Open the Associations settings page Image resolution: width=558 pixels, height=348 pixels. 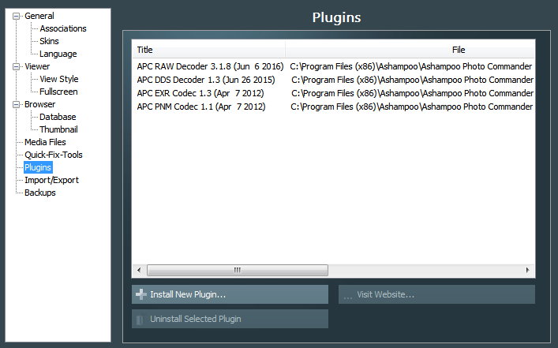[x=63, y=28]
